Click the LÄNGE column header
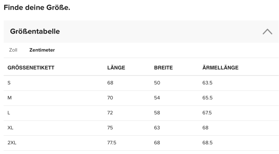Image resolution: width=279 pixels, height=154 pixels. 116,68
